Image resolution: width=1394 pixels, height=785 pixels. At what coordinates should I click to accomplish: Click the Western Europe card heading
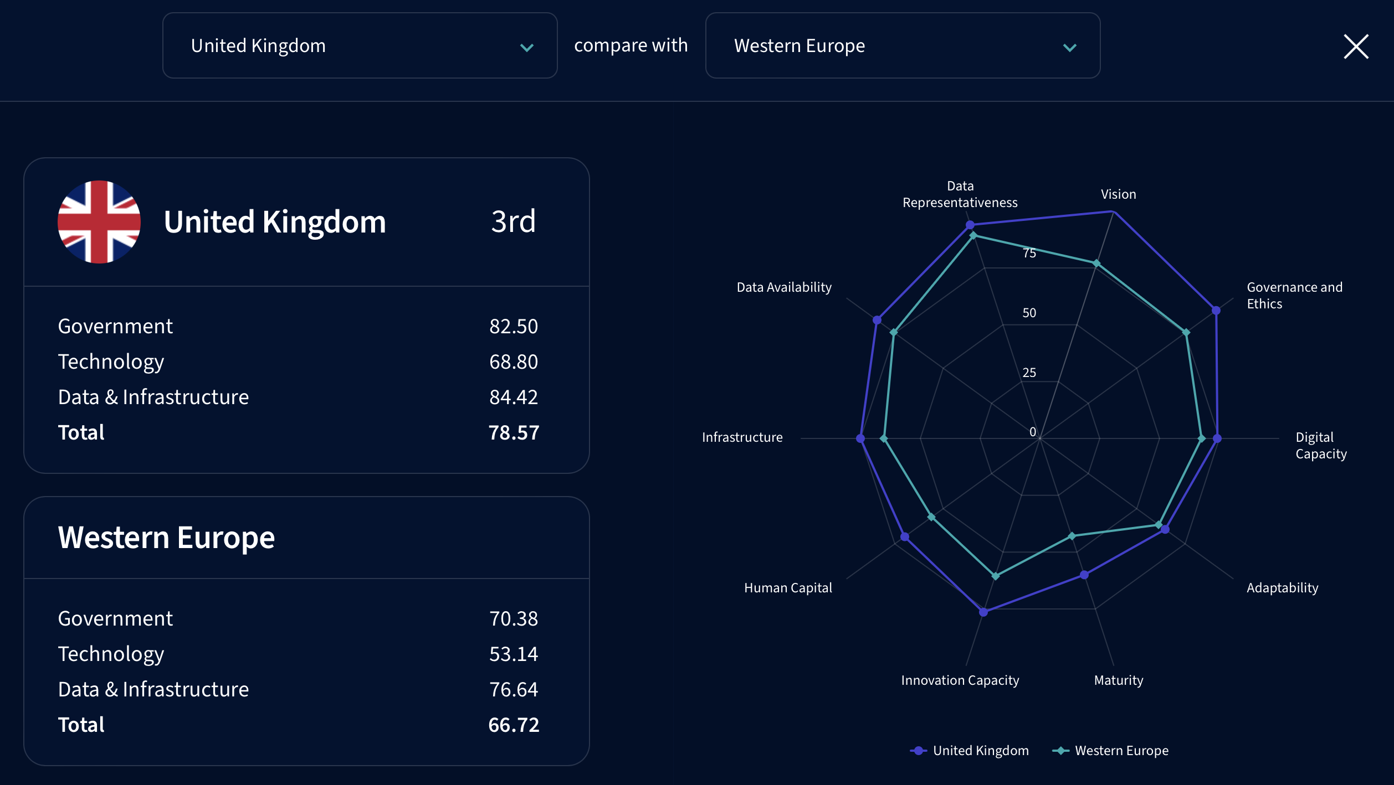point(166,538)
